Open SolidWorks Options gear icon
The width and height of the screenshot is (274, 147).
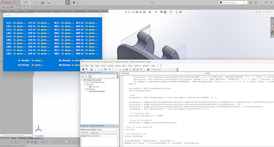82,3
